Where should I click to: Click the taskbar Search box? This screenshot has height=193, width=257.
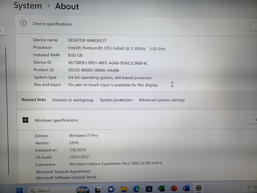pos(59,190)
